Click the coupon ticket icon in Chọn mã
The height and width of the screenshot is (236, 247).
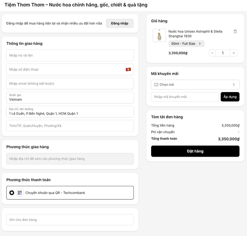click(x=156, y=85)
